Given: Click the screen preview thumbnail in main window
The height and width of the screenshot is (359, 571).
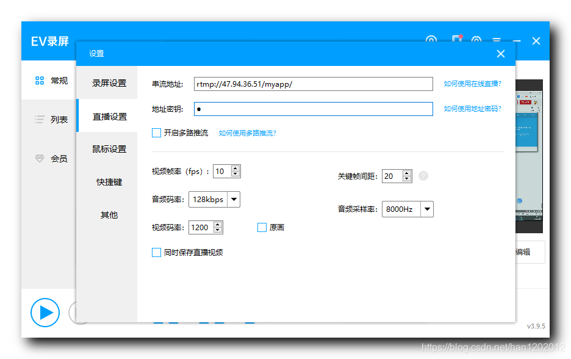Looking at the screenshot, I should point(529,156).
